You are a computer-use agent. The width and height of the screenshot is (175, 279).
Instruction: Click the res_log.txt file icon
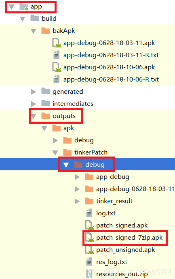point(89,262)
